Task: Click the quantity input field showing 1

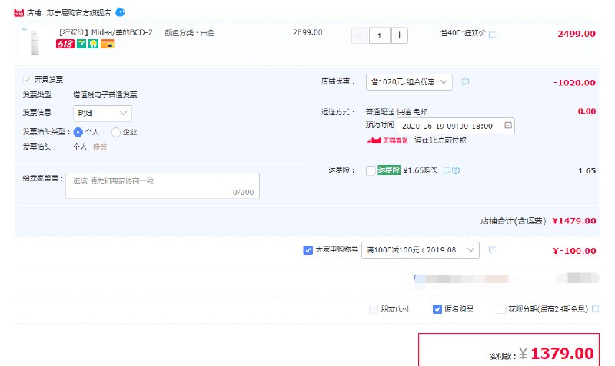Action: point(379,35)
